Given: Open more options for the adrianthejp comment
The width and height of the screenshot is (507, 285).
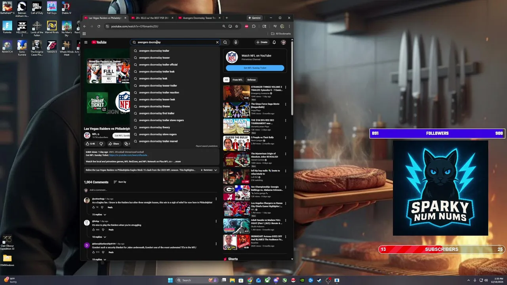Looking at the screenshot, I should coord(216,199).
